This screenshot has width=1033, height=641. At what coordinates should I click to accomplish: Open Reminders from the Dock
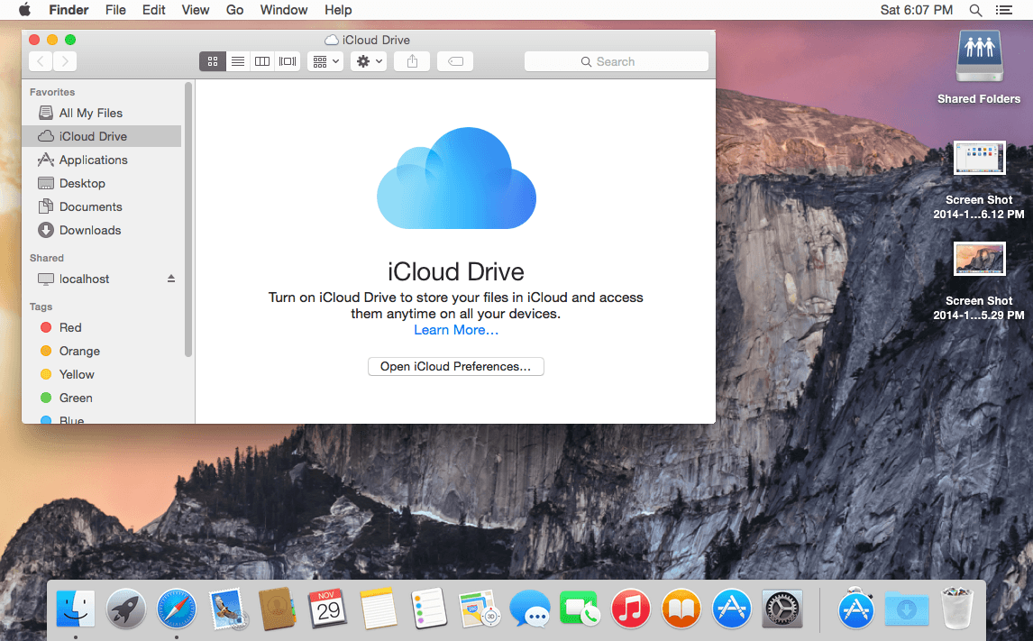tap(429, 608)
